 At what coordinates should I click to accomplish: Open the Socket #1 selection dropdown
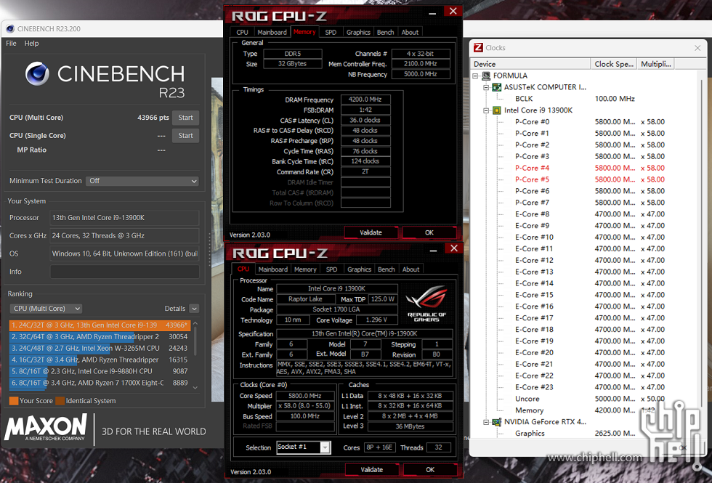[325, 447]
